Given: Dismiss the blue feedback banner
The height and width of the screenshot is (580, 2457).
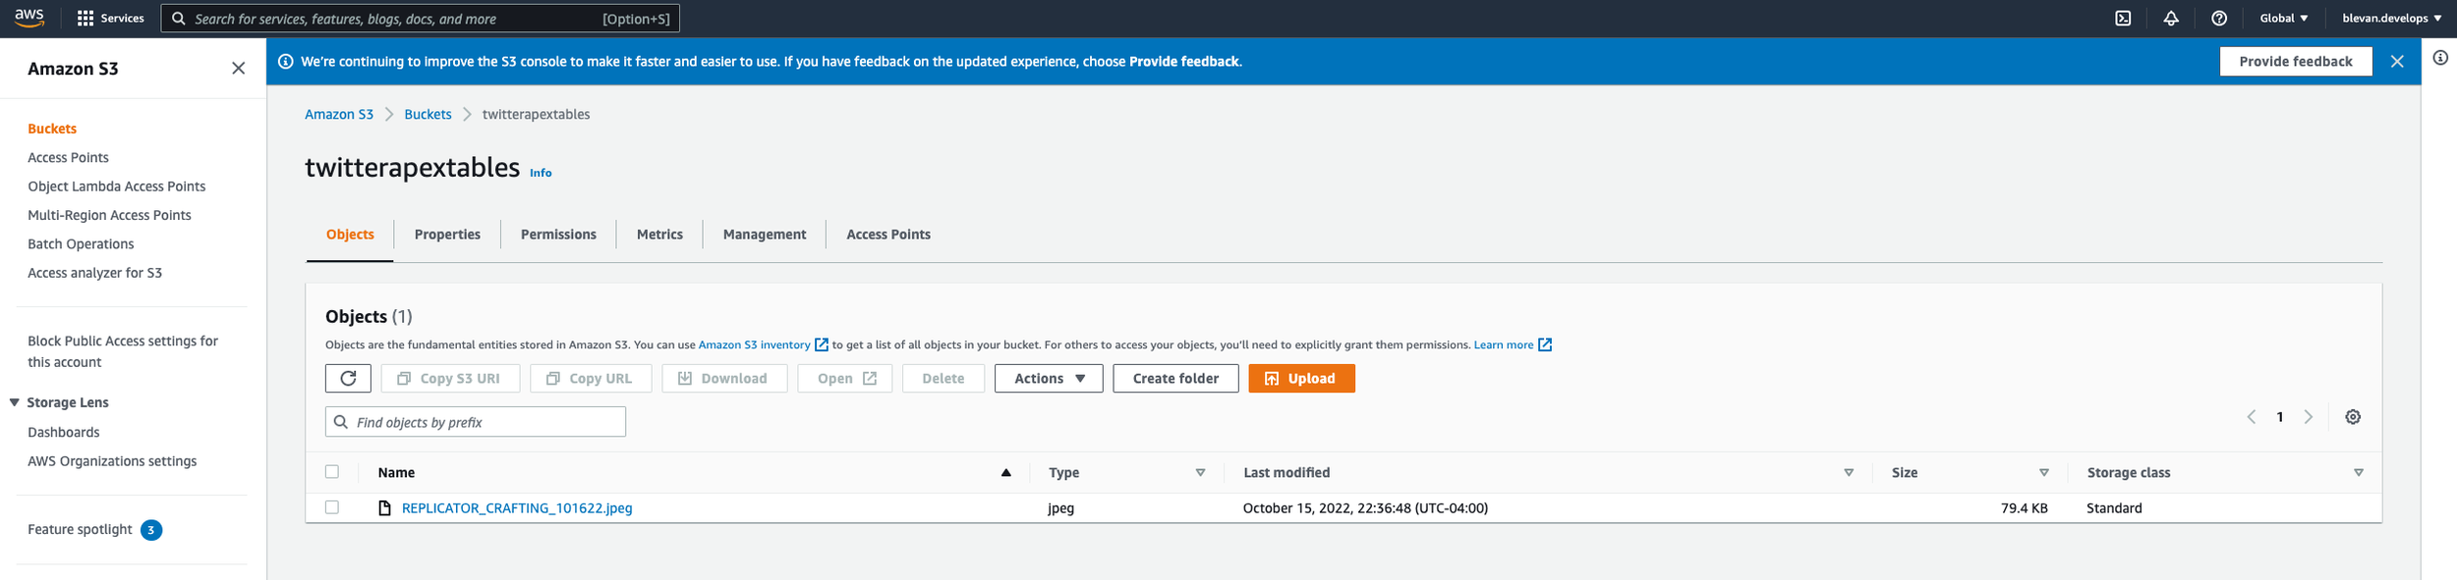Looking at the screenshot, I should [2397, 62].
